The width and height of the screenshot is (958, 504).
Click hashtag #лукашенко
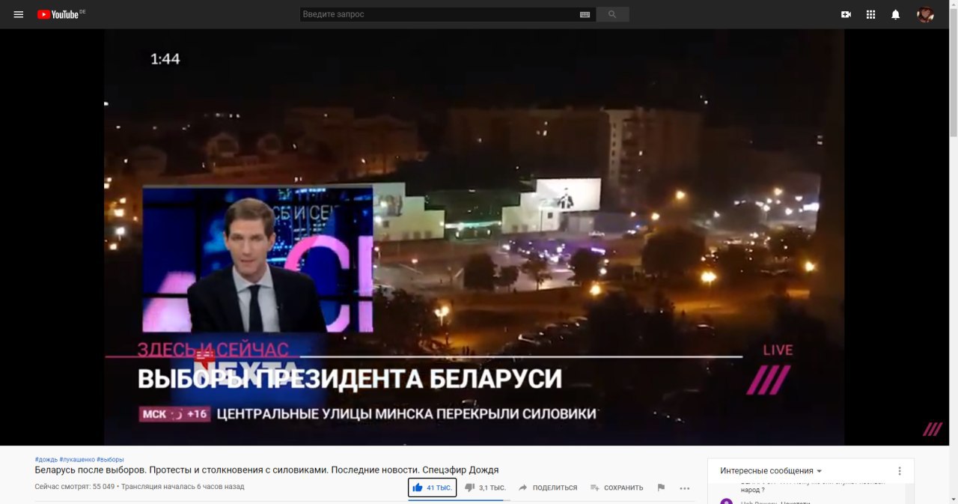pos(77,459)
